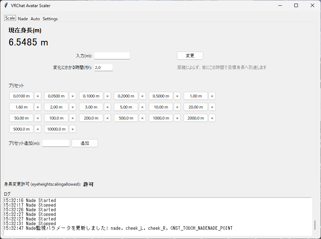321x239 pixels.
Task: Remove the 3.00 m preset
Action: coord(107,107)
